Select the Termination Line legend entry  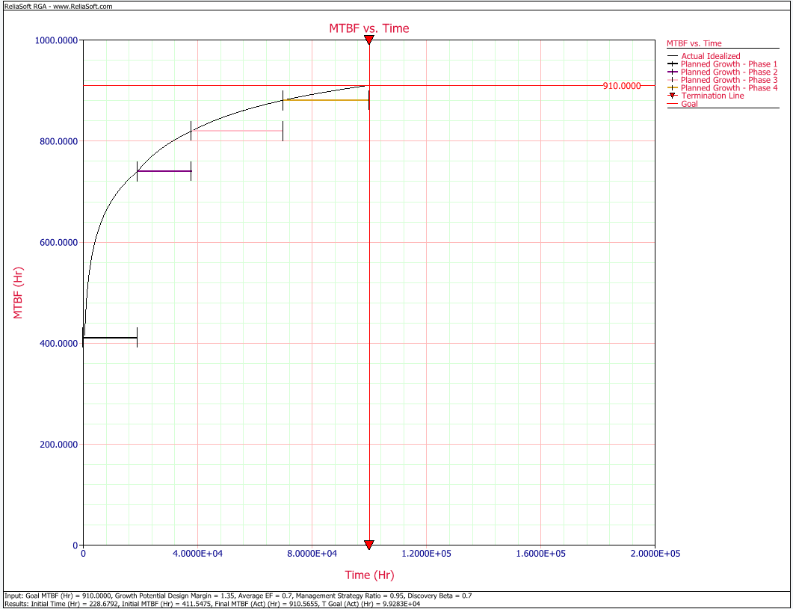[x=712, y=96]
